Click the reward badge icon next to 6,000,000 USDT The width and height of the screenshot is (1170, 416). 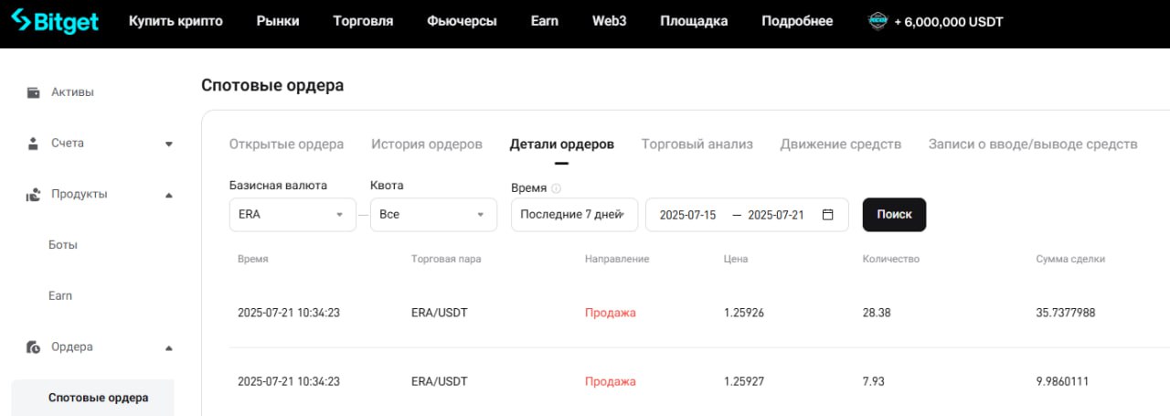point(878,21)
